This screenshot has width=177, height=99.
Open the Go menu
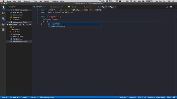tap(41, 1)
